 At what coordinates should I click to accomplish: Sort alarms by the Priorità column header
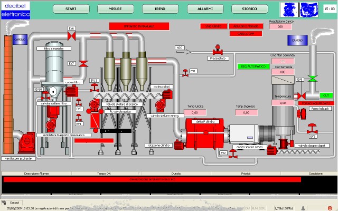tap(246, 173)
